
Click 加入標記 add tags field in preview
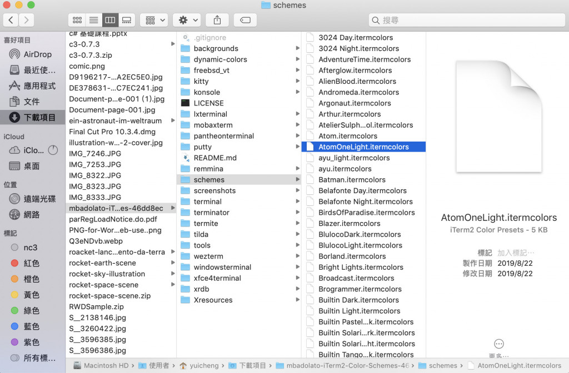(516, 253)
